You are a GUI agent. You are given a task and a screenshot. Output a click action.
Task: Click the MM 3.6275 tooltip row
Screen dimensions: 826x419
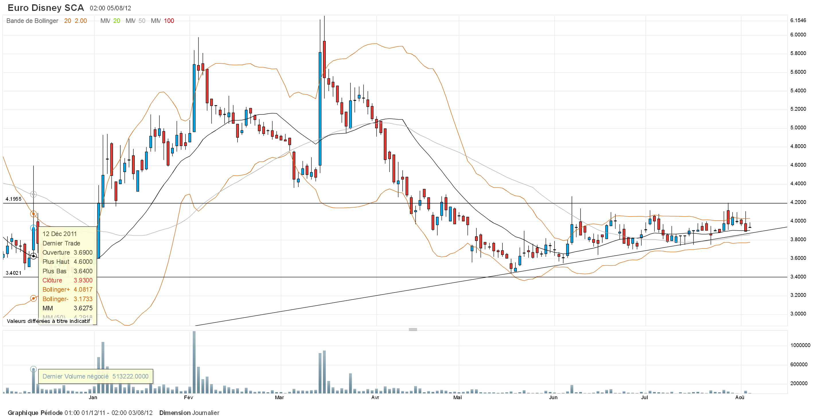coord(67,308)
